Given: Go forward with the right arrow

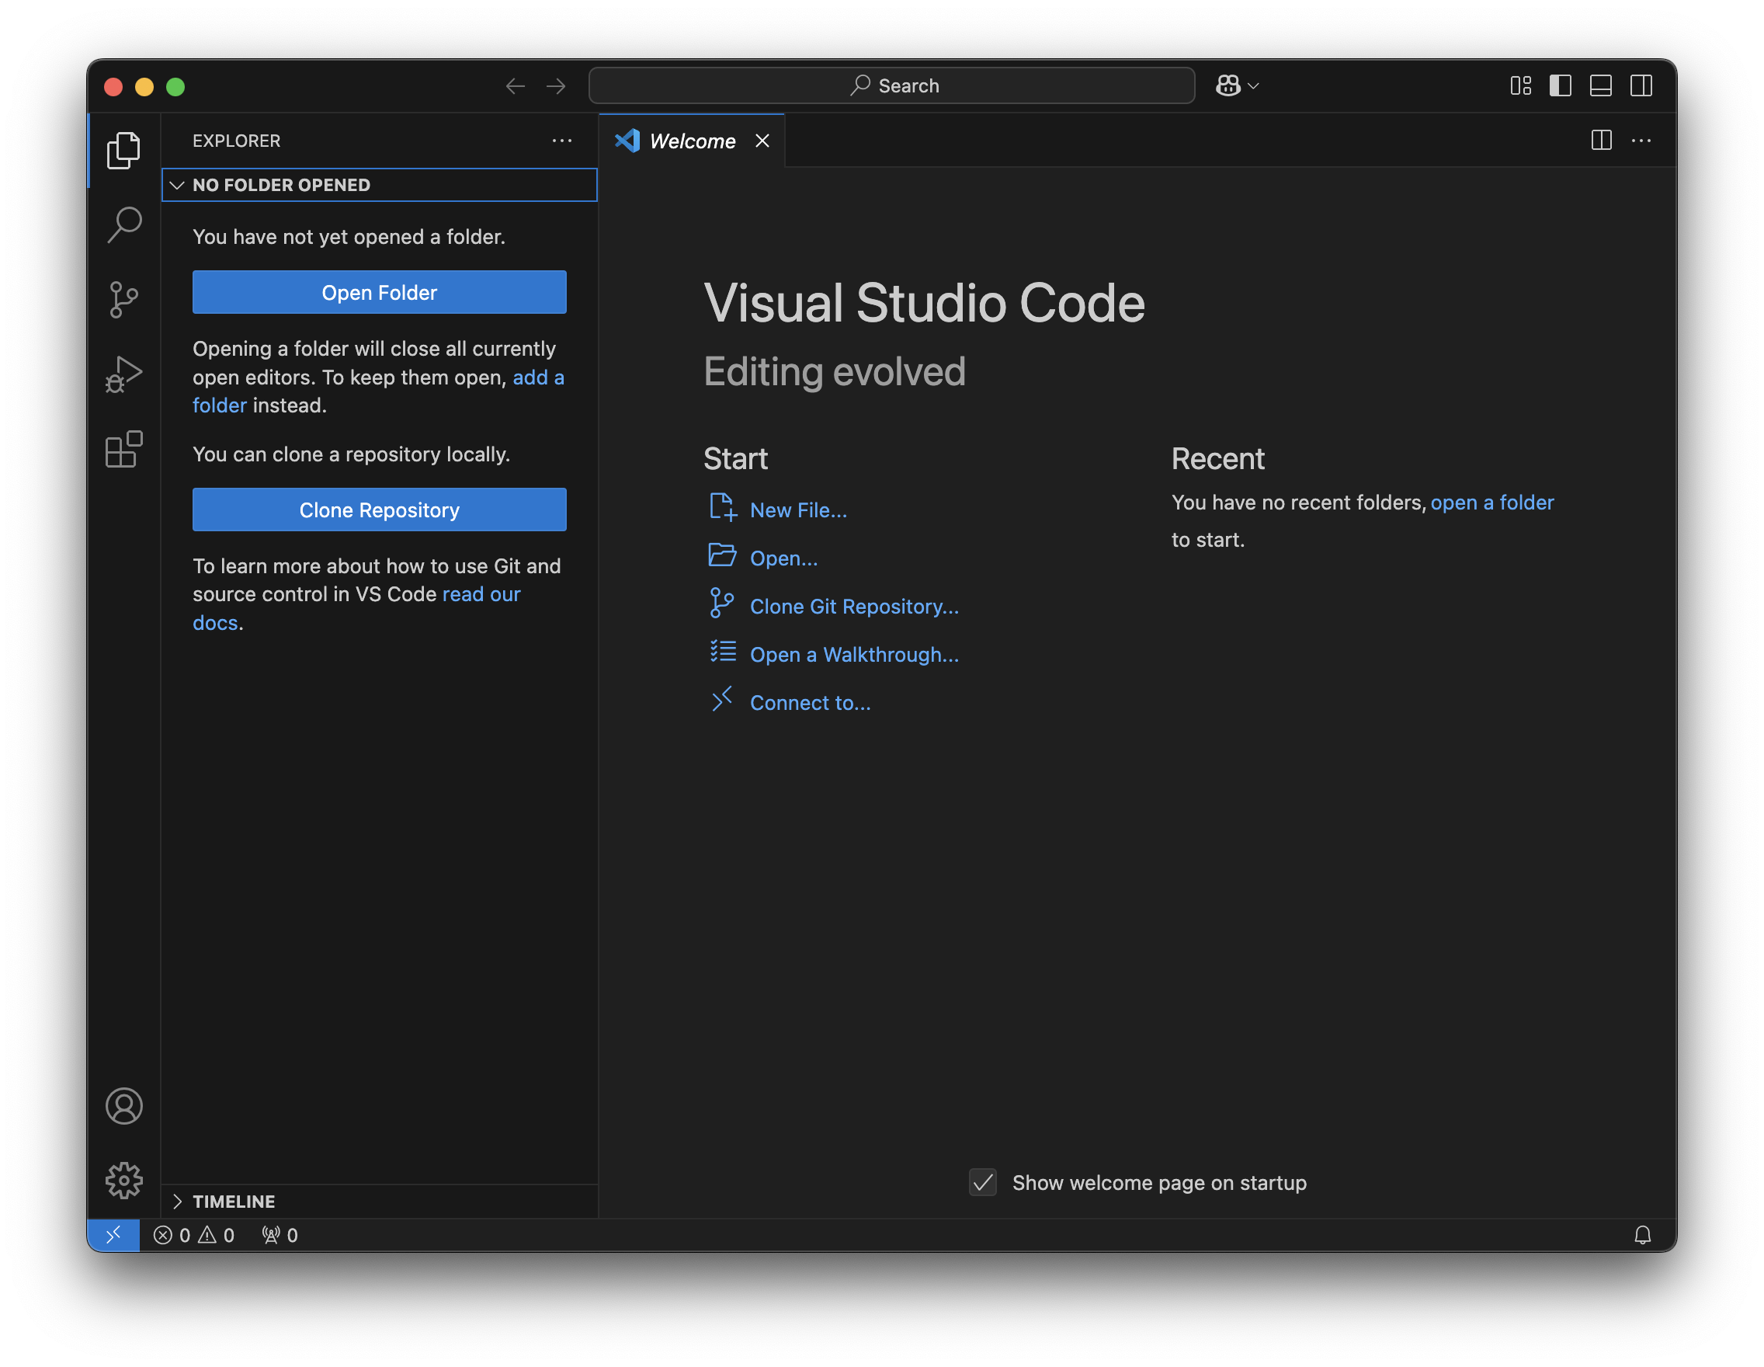Looking at the screenshot, I should [556, 85].
